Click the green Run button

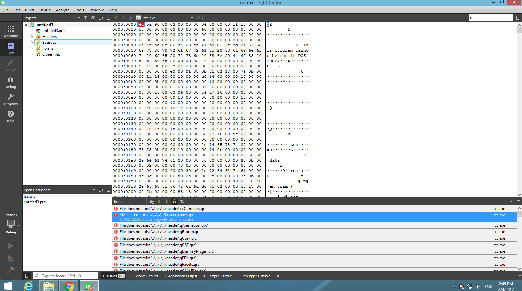[x=10, y=246]
